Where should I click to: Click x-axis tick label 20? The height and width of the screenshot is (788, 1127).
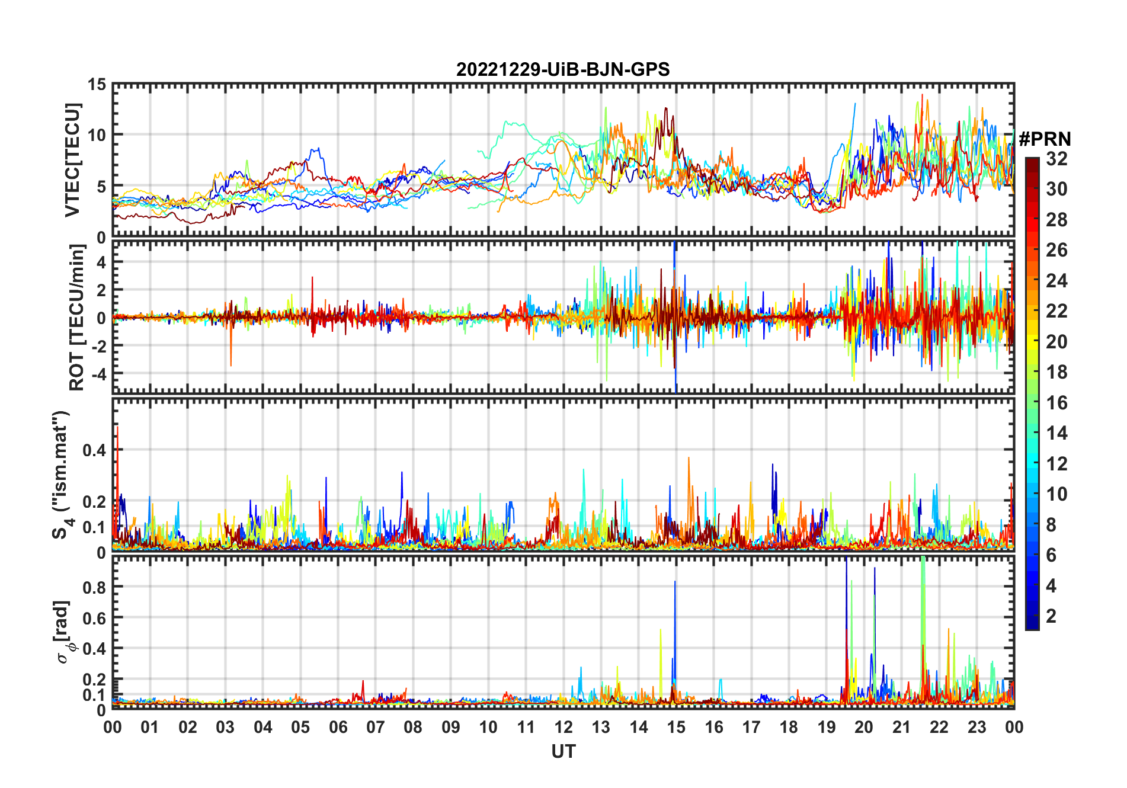click(x=864, y=727)
